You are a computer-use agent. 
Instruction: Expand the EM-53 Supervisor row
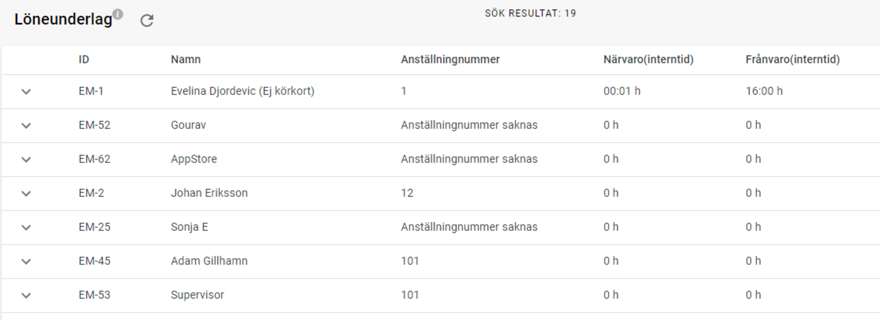(x=26, y=295)
